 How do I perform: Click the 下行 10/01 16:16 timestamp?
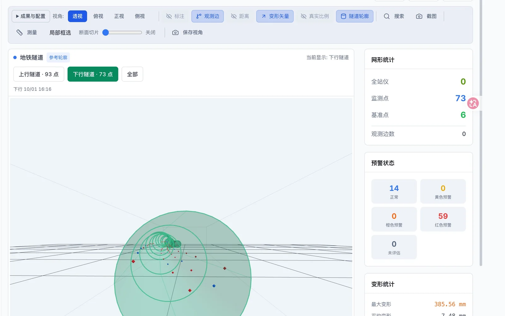(x=32, y=89)
